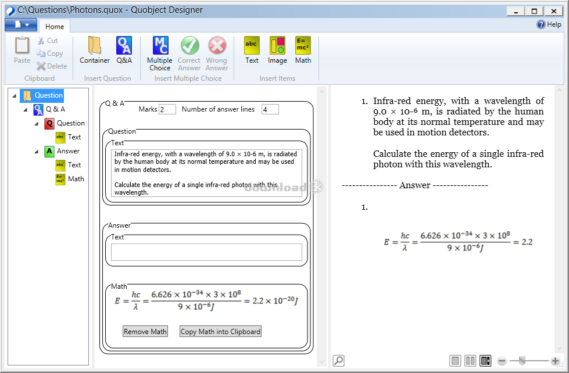Click the Copy icon in Clipboard group
Screen dimensions: 569x373
[41, 53]
